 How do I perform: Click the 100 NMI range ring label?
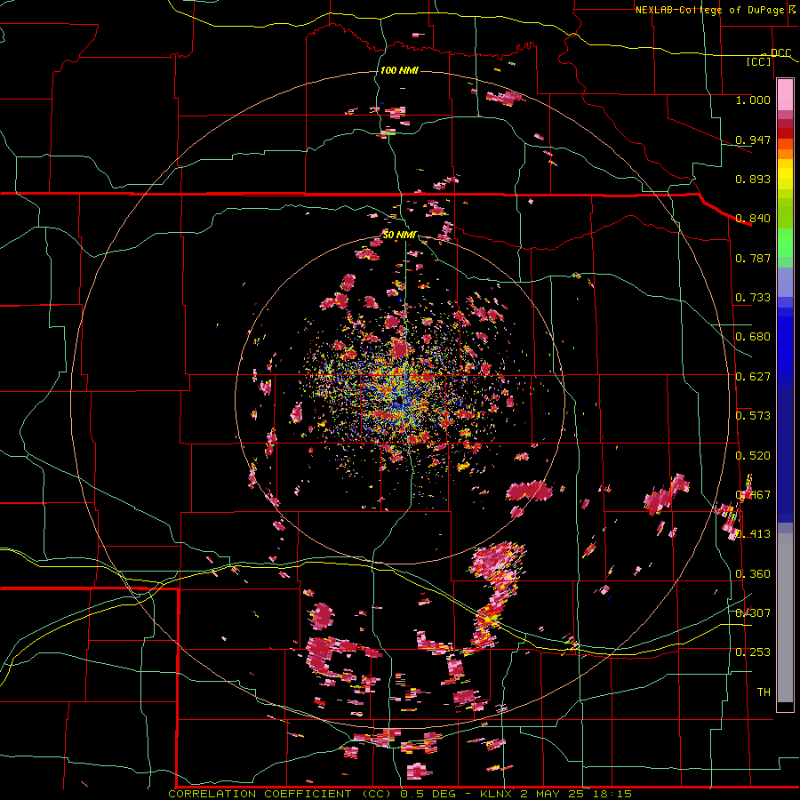point(399,70)
